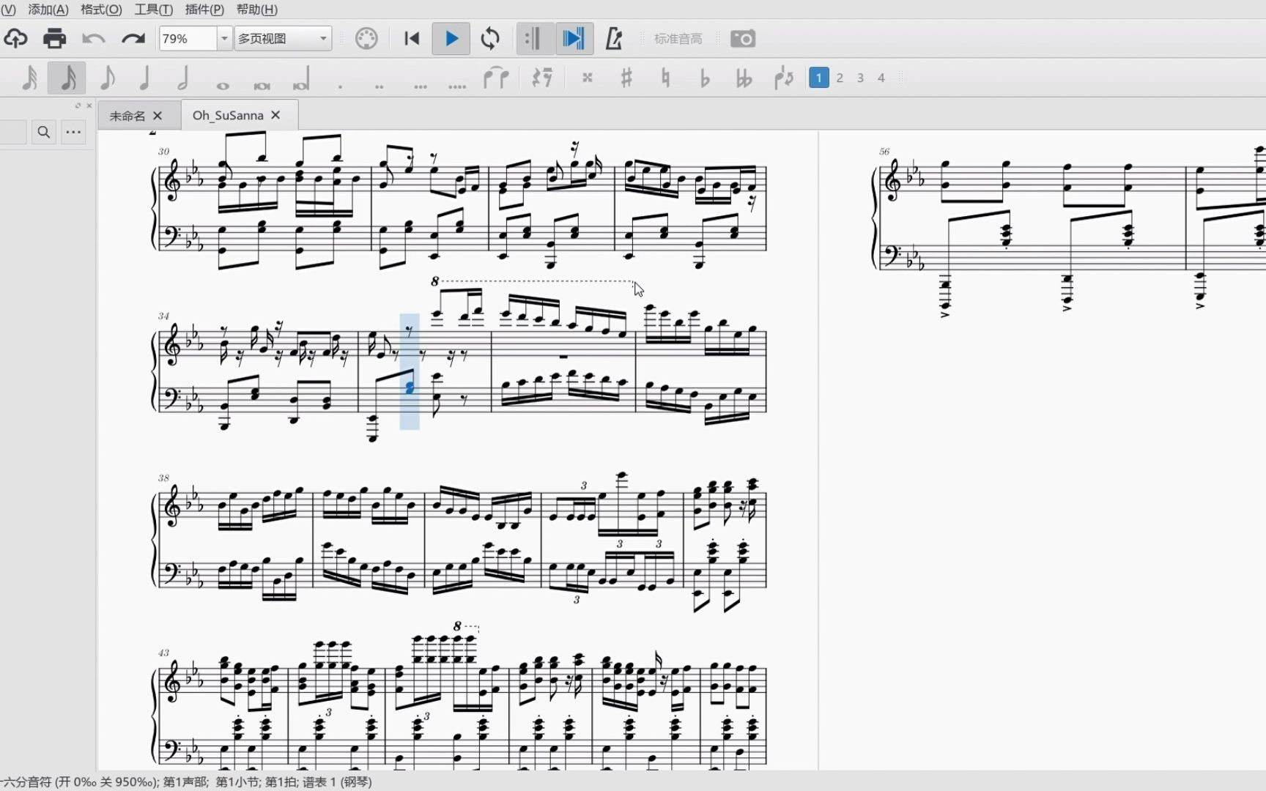This screenshot has width=1266, height=791.
Task: Close the 未命名 tab
Action: pos(158,116)
